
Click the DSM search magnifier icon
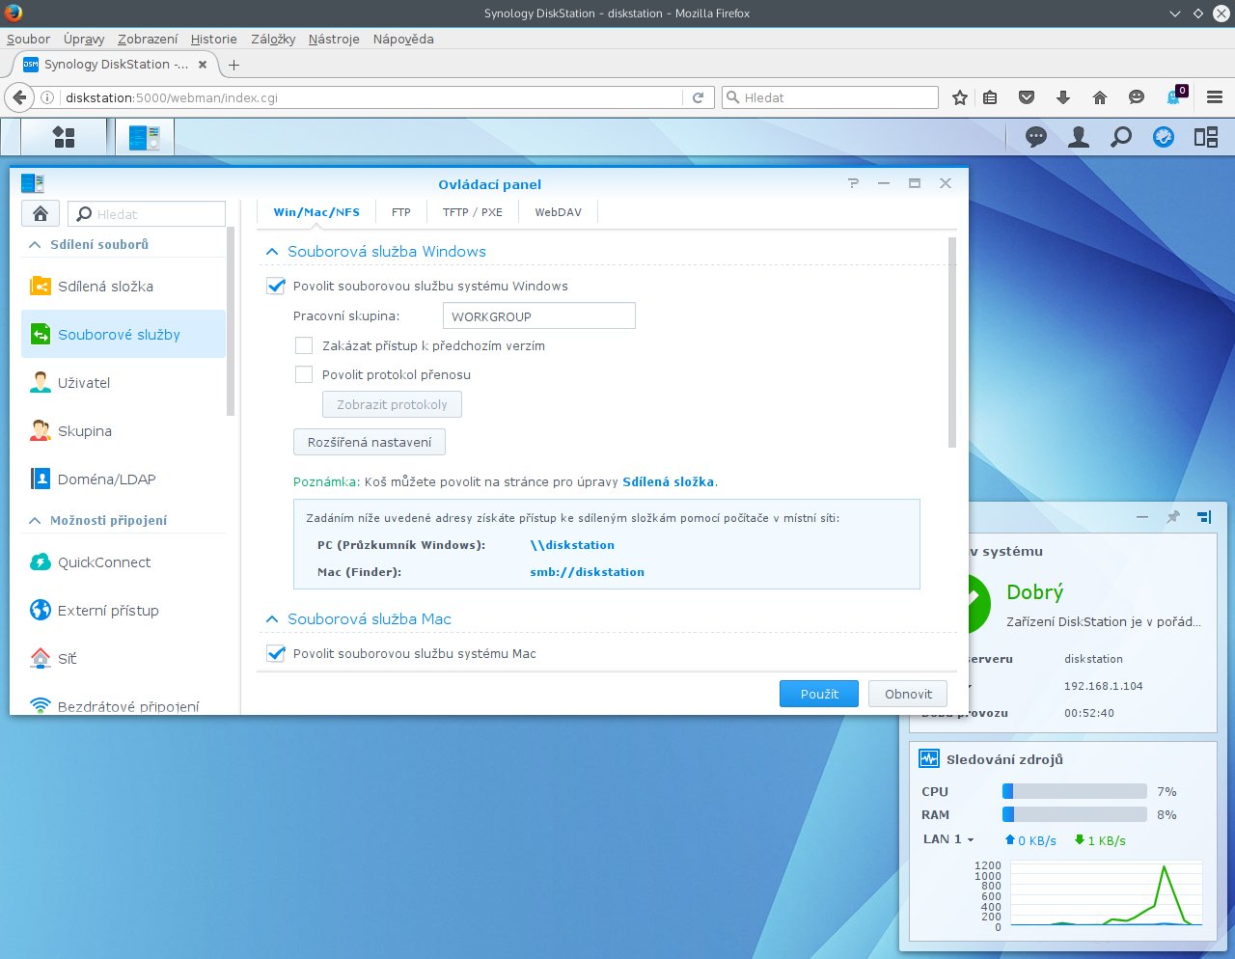point(1121,137)
